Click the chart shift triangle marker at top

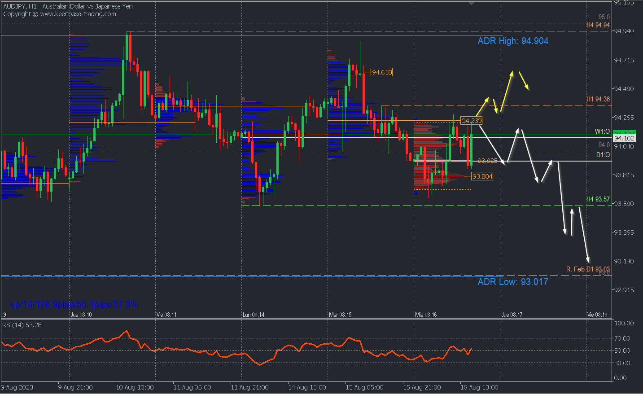471,3
